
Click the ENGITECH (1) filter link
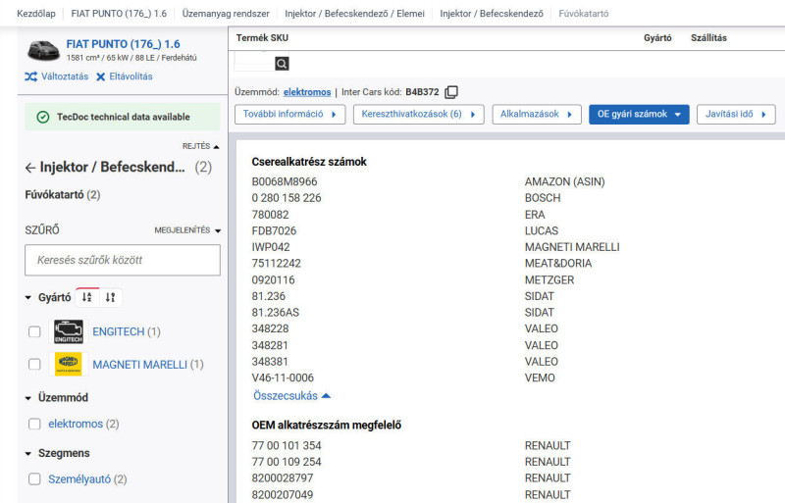(x=127, y=331)
